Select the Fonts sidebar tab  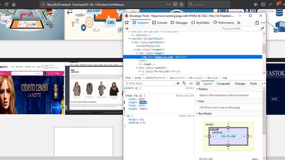click(x=253, y=84)
